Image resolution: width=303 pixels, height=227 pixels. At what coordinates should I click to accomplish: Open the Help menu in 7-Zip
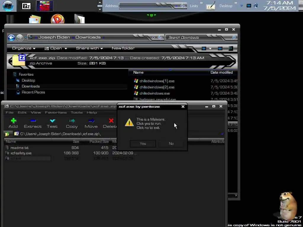[x=92, y=112]
